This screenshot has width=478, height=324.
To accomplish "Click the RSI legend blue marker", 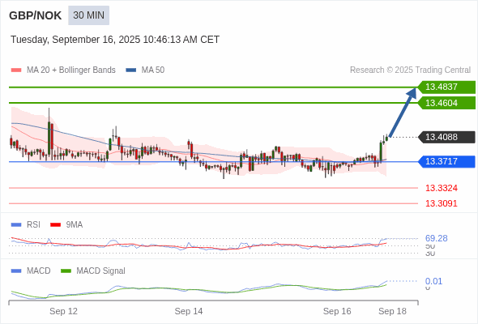I will (x=16, y=225).
